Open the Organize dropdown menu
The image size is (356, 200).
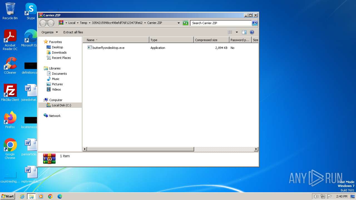(50, 32)
